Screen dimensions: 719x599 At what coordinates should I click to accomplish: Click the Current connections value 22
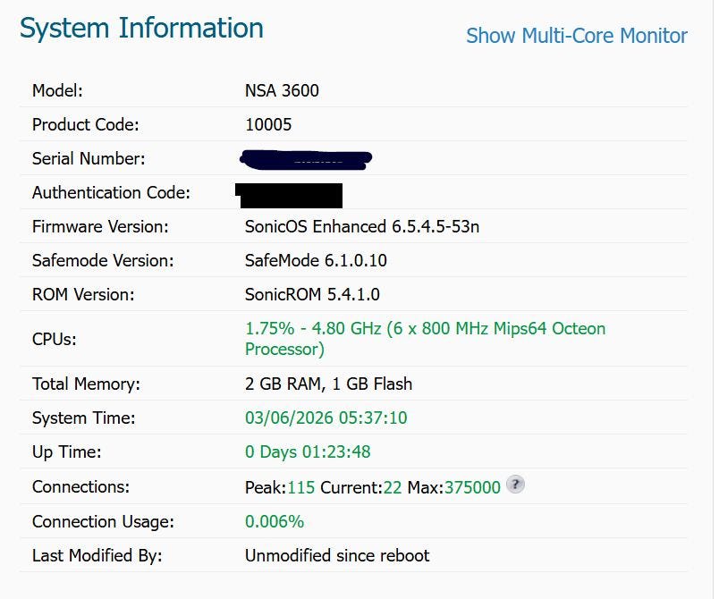392,487
